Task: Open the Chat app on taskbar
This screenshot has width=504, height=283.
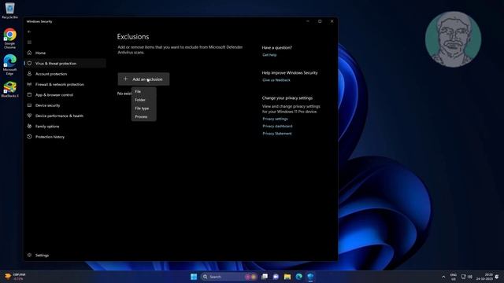Action: pyautogui.click(x=276, y=277)
